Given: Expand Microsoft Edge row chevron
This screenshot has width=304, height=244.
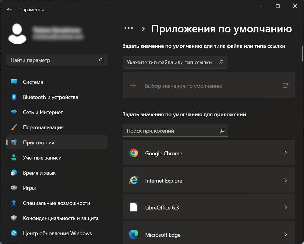Looking at the screenshot, I should point(286,234).
